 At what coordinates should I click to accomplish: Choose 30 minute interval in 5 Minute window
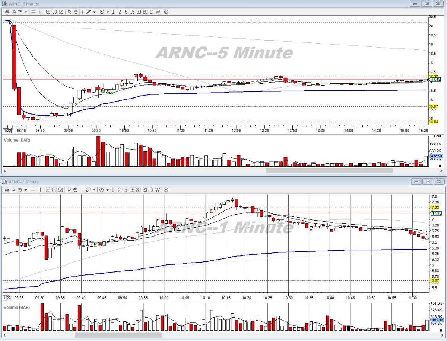point(139,12)
